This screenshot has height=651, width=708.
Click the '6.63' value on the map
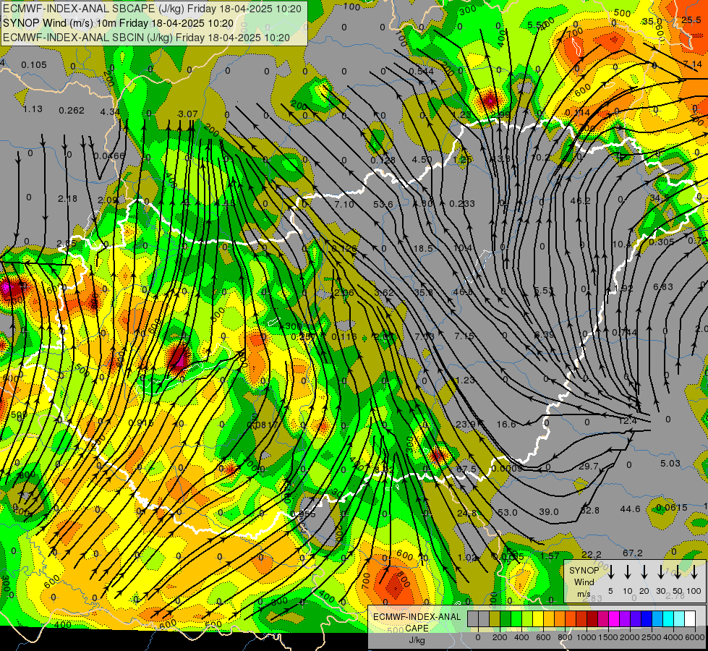[x=663, y=287]
